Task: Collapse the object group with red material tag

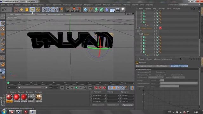Action: click(136, 28)
